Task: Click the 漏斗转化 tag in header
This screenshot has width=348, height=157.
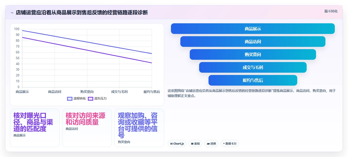Action: 331,11
